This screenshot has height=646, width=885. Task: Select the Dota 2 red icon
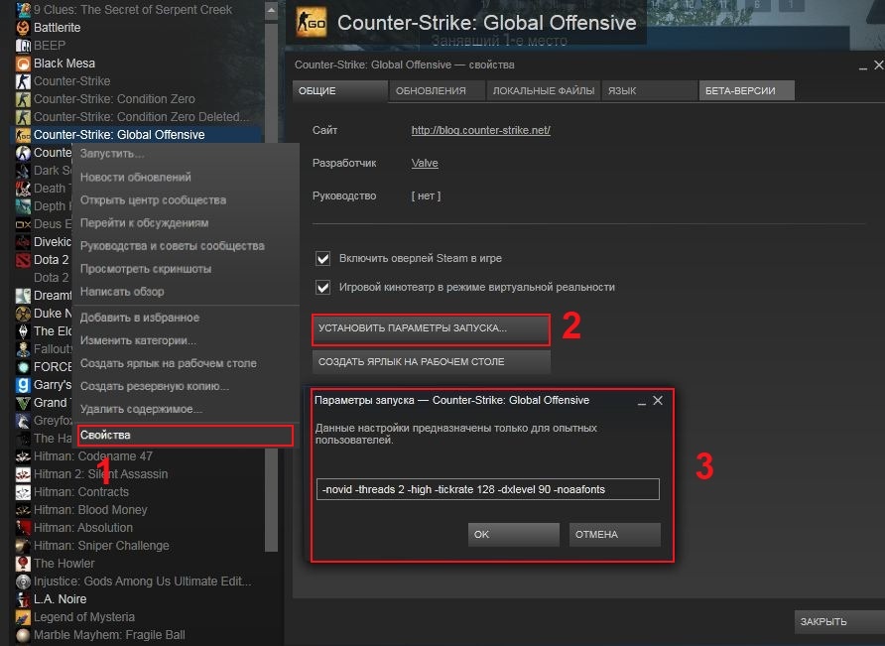click(x=23, y=260)
